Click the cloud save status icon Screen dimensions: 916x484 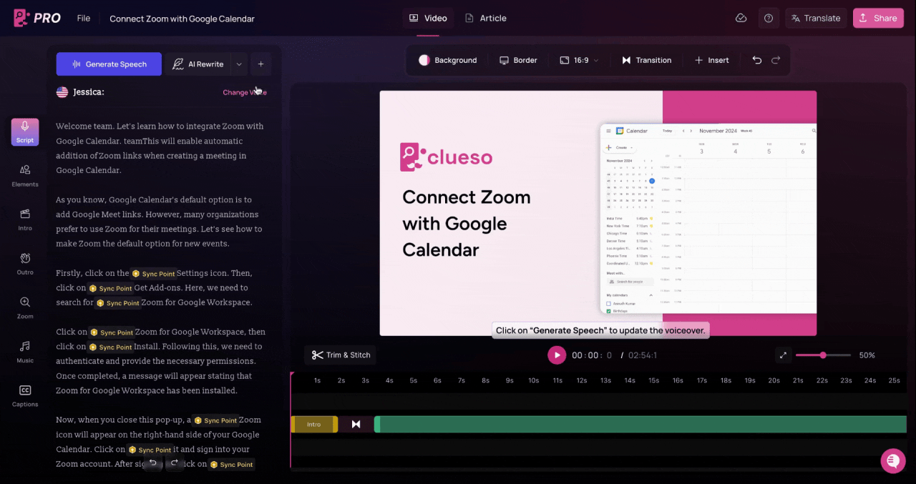(x=741, y=18)
